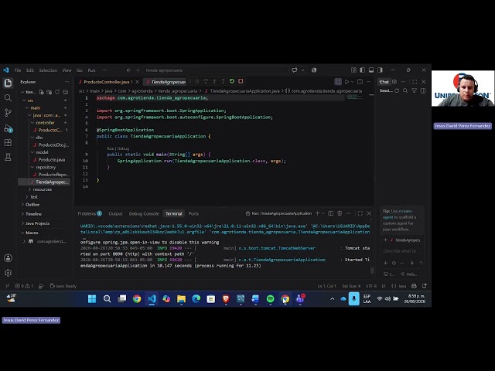Viewport: 495px width, 371px height.
Task: Open the Copilot status icon in status bar
Action: (x=414, y=286)
